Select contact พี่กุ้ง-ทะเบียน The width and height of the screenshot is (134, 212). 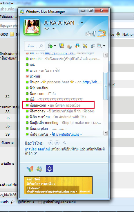point(39,88)
